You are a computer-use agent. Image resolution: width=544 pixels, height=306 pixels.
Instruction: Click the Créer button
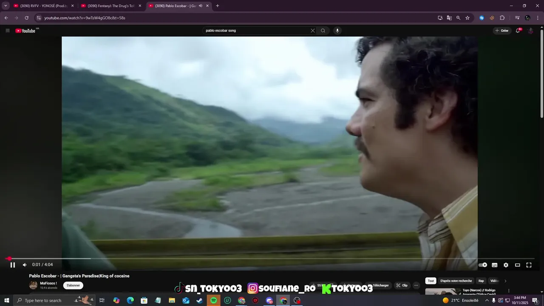point(501,31)
